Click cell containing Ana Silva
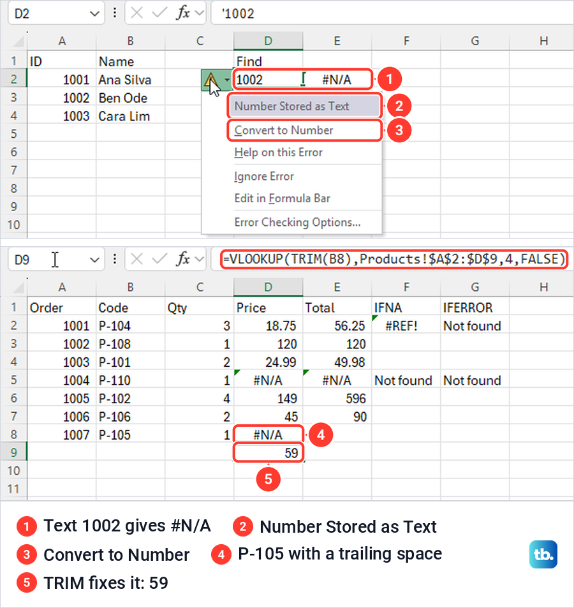This screenshot has width=574, height=608. [131, 80]
